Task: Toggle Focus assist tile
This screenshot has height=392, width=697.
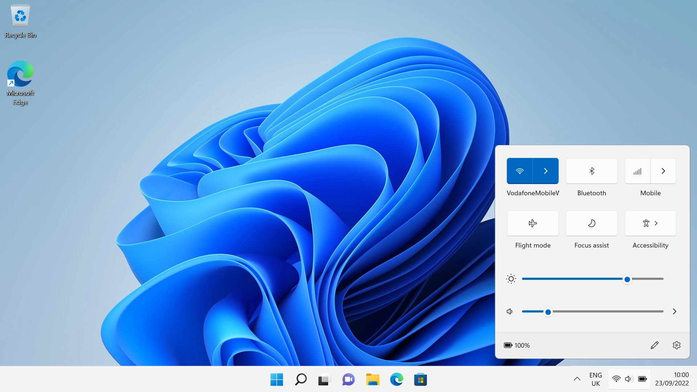Action: pyautogui.click(x=592, y=223)
